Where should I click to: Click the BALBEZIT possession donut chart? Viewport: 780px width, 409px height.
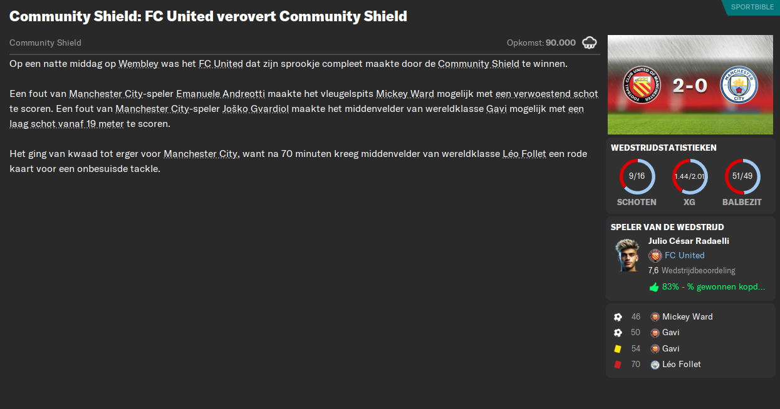point(742,176)
